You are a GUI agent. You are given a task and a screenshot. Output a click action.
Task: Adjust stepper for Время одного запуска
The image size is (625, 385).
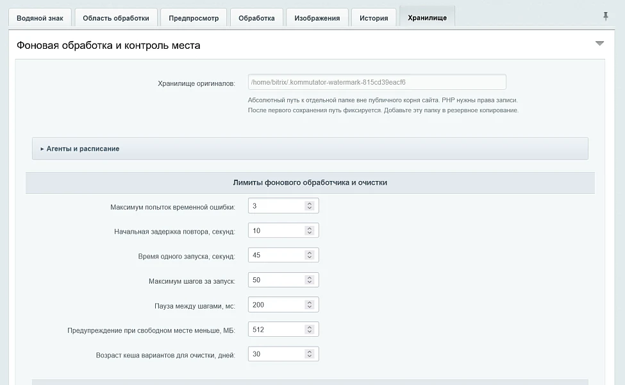point(310,255)
